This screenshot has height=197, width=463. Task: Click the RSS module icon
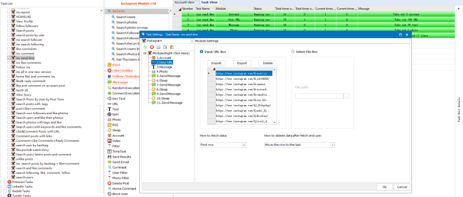pyautogui.click(x=109, y=125)
